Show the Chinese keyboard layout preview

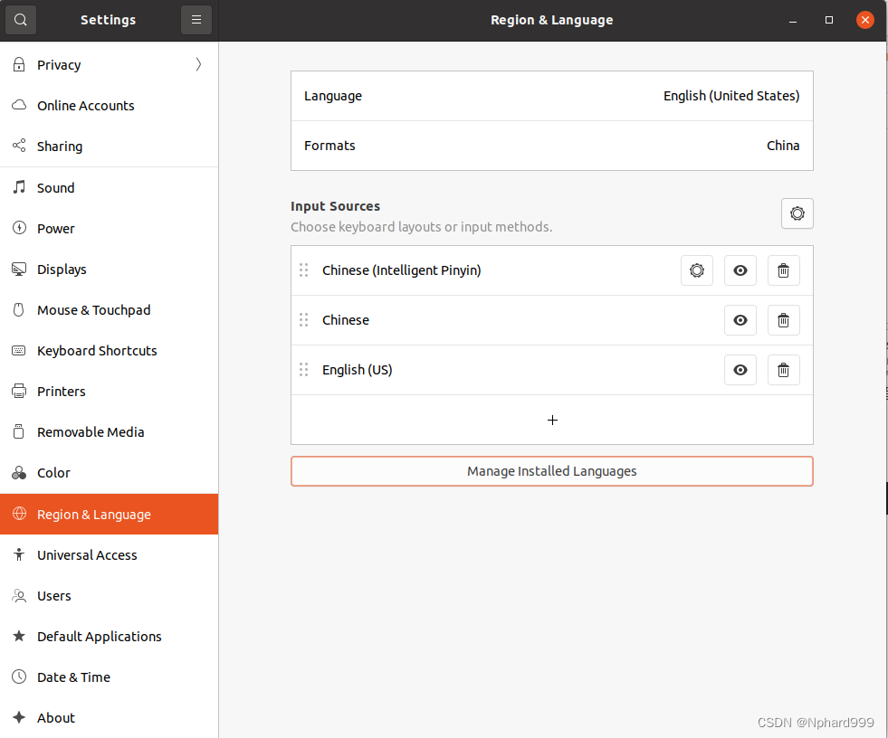click(x=740, y=319)
